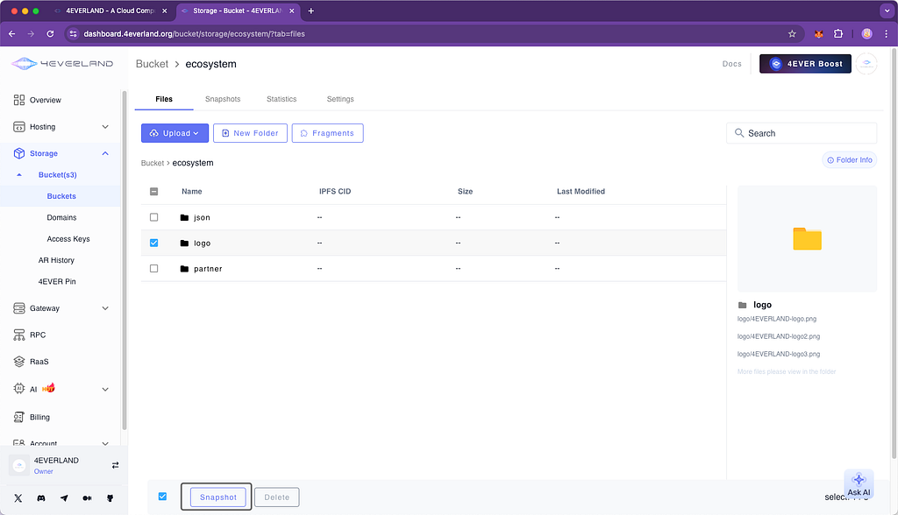Click the Hosting sidebar icon
Image resolution: width=898 pixels, height=515 pixels.
tap(19, 126)
